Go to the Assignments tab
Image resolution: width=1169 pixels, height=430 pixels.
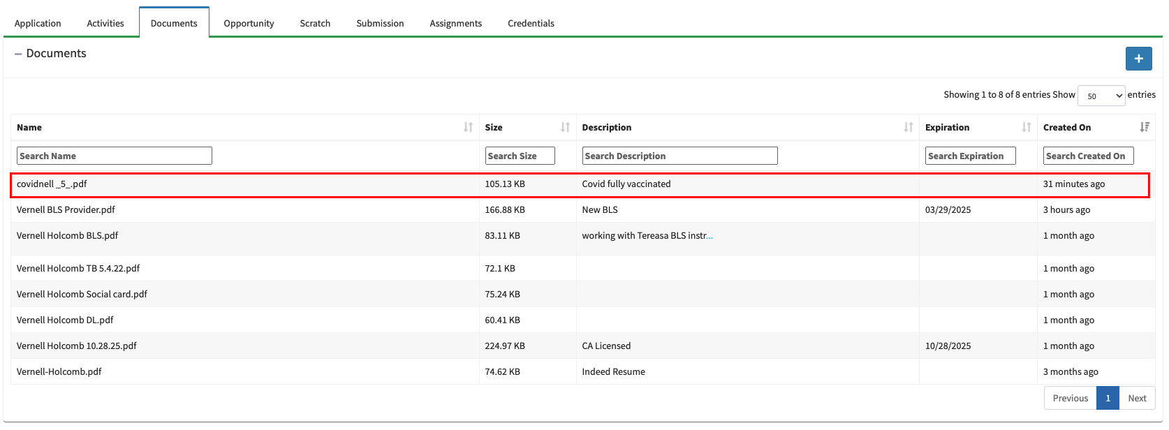455,23
